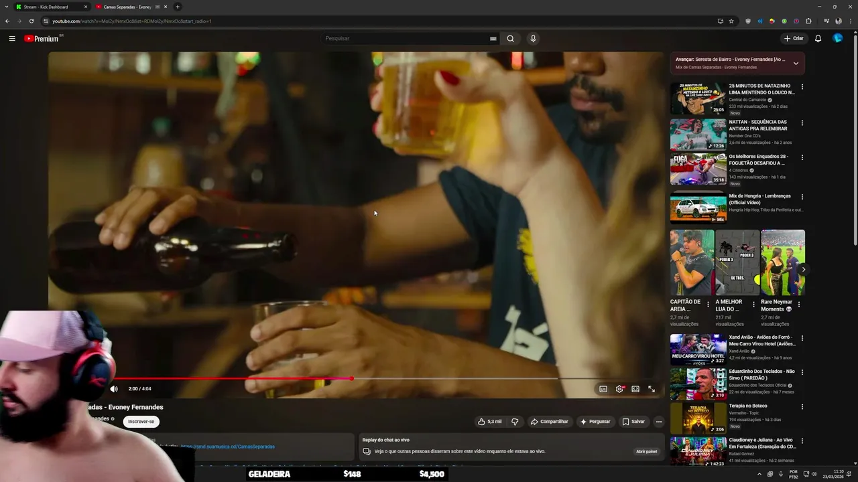
Task: Open the A Melhor Lua Do Short
Action: tap(737, 262)
